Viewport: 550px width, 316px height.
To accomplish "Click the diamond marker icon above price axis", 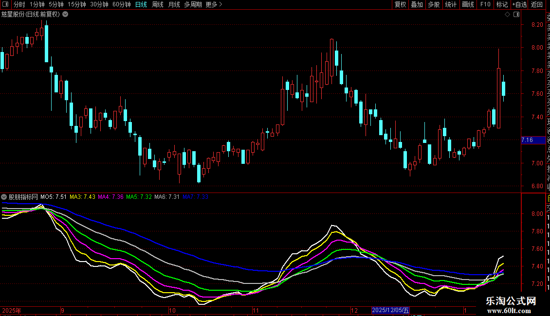I will (x=508, y=15).
